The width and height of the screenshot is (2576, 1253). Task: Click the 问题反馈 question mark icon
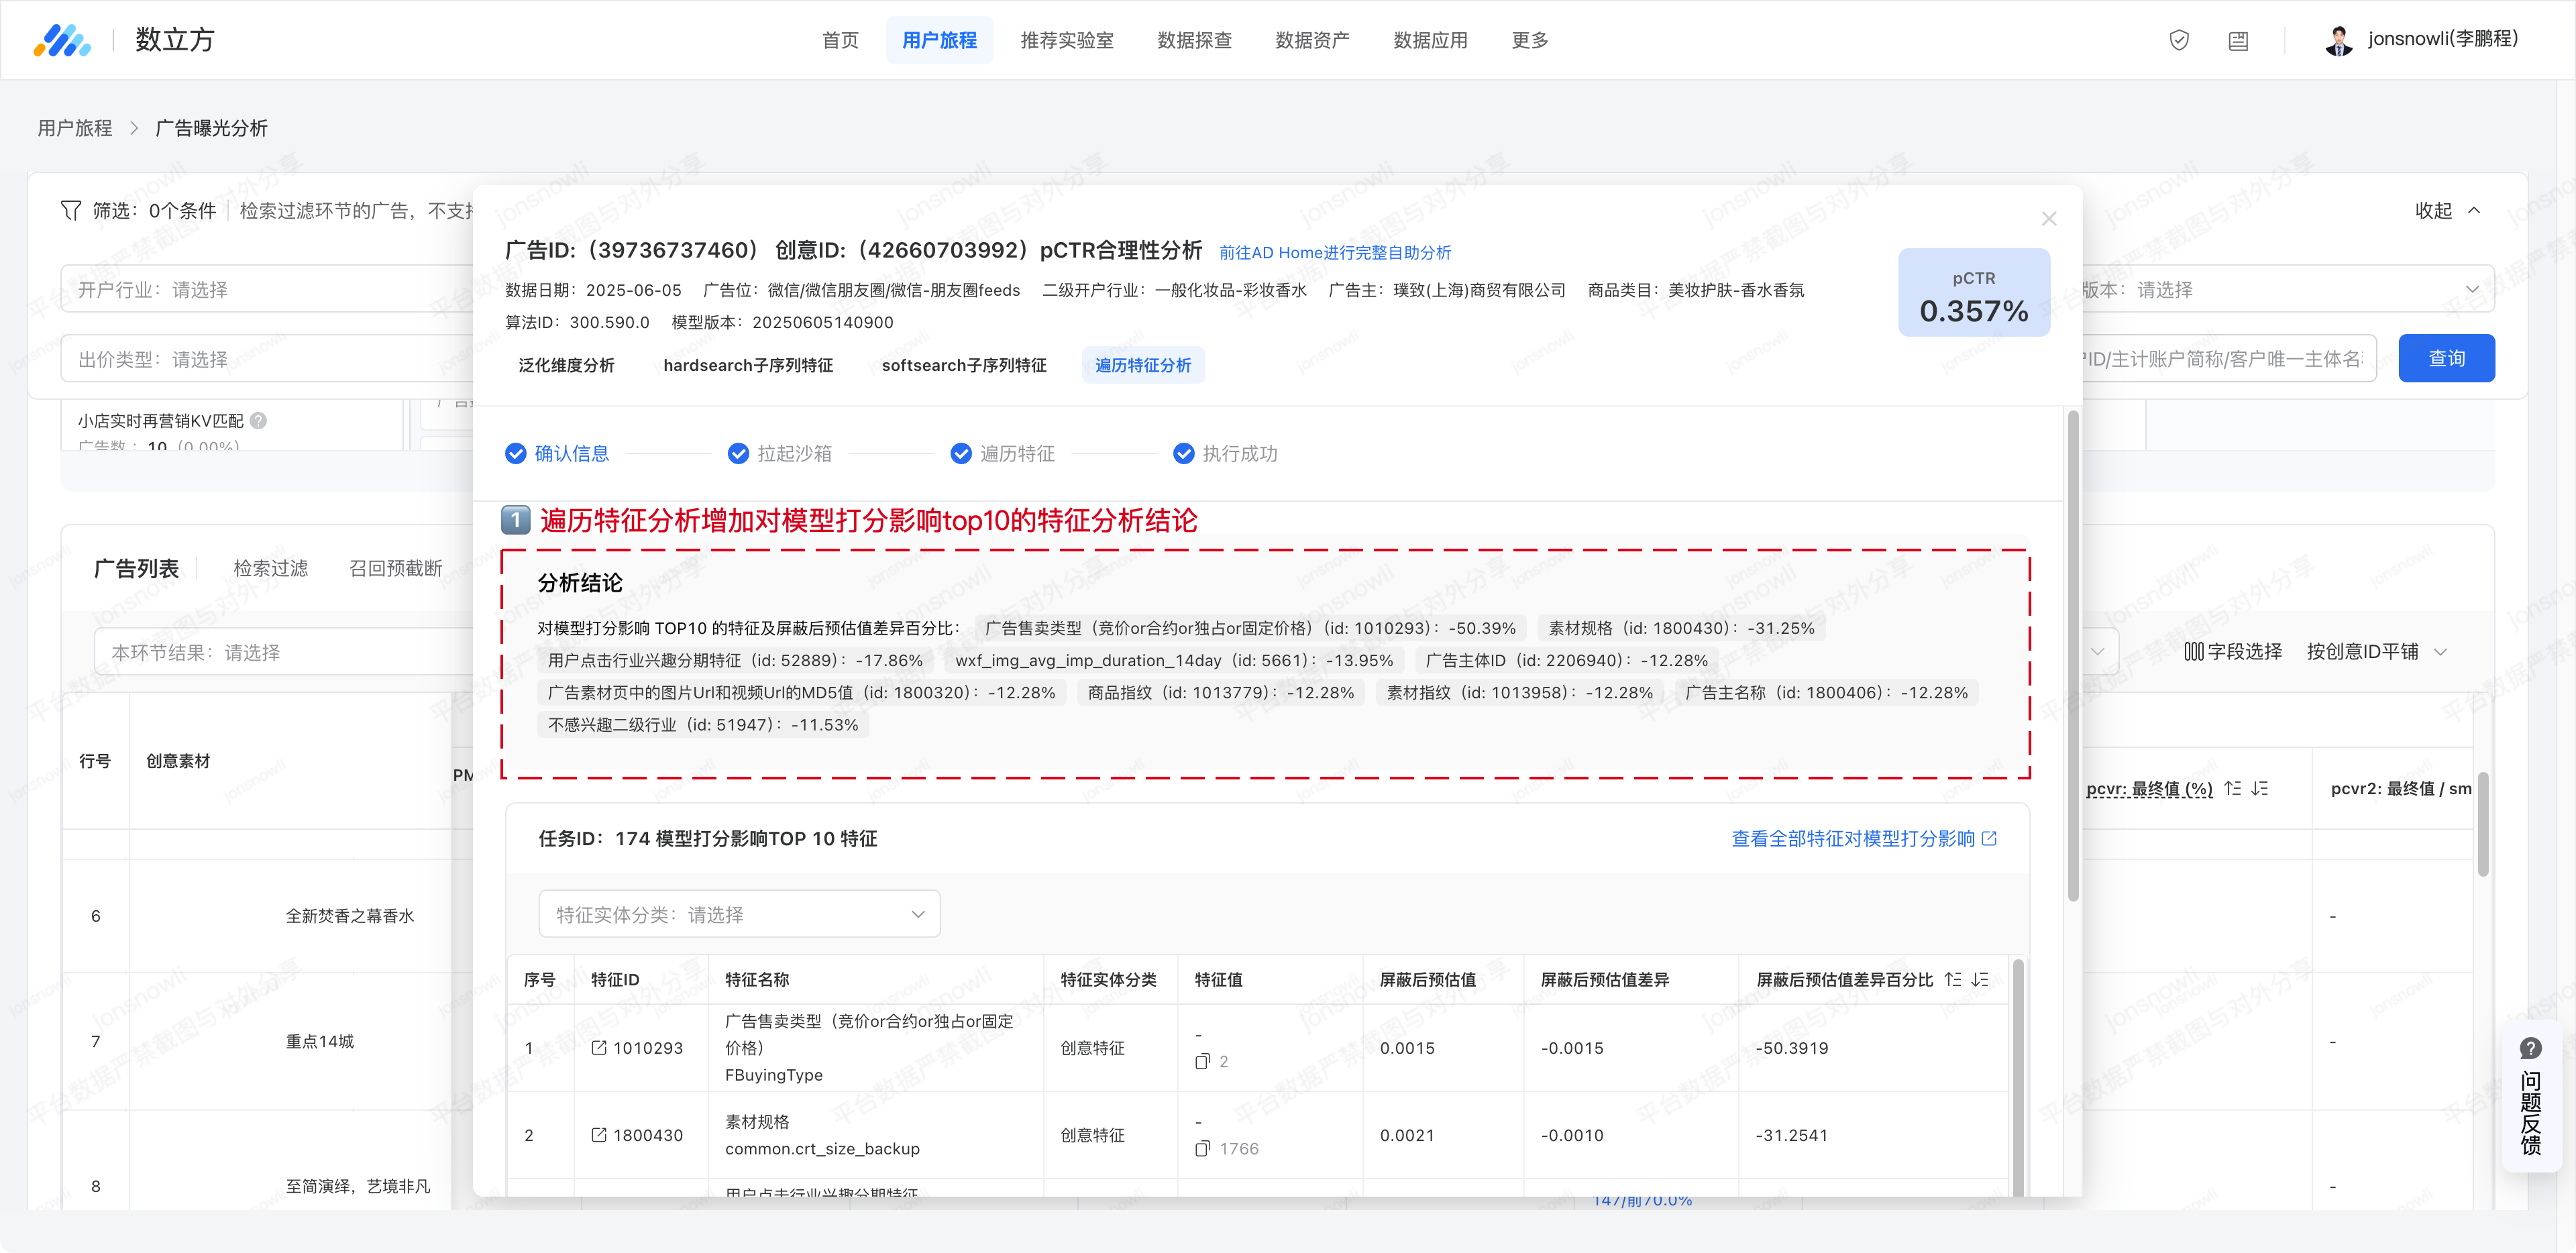[2530, 1047]
